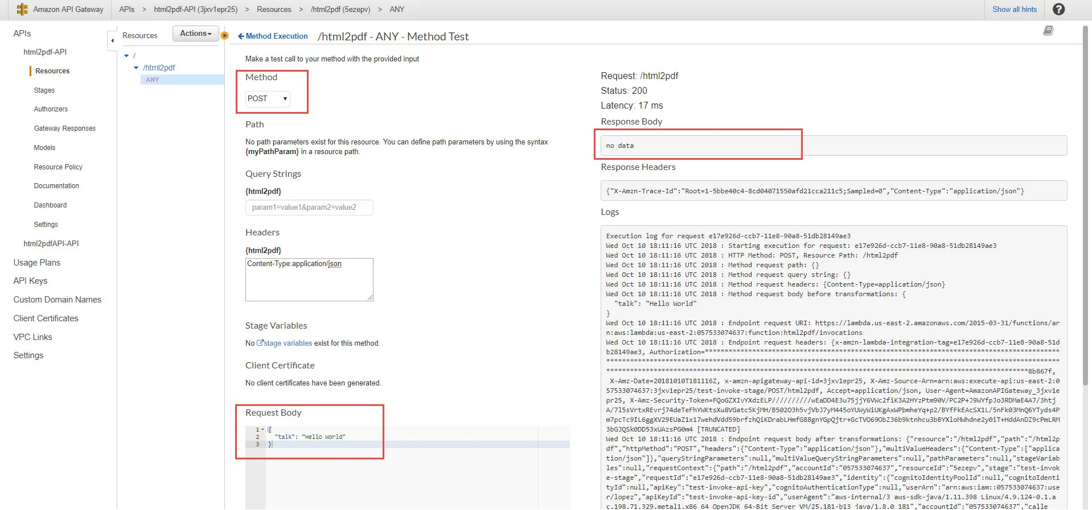Click the Headers textarea

click(x=309, y=280)
